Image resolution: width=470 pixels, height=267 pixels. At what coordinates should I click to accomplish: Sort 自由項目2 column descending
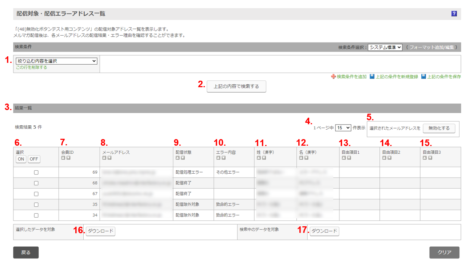click(x=389, y=158)
